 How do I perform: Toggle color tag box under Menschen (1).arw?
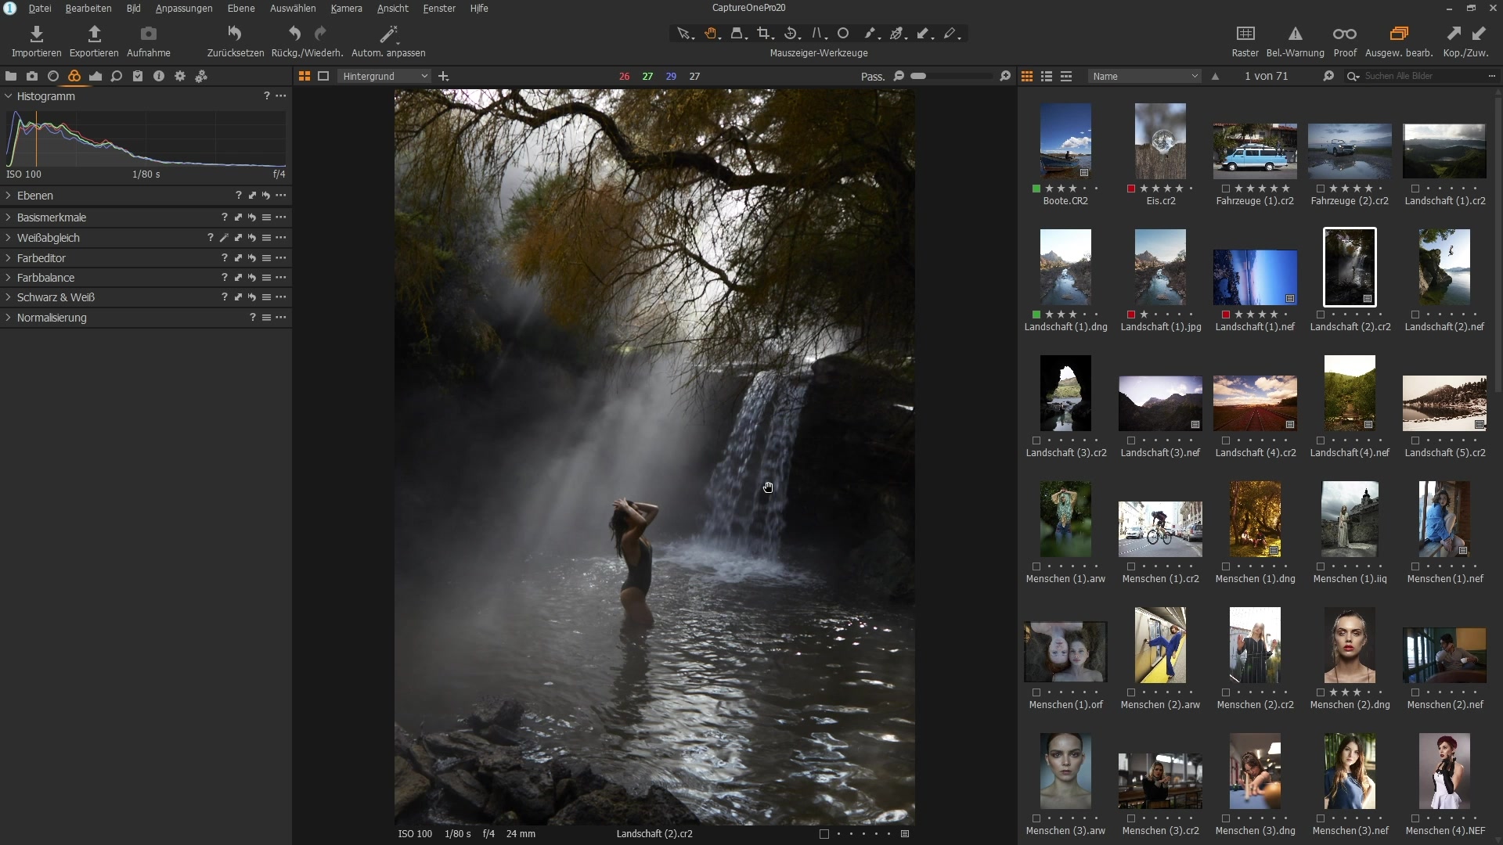(x=1036, y=566)
